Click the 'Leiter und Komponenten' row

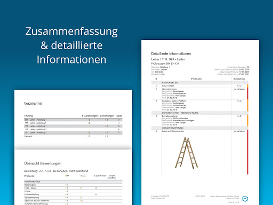click(x=173, y=131)
